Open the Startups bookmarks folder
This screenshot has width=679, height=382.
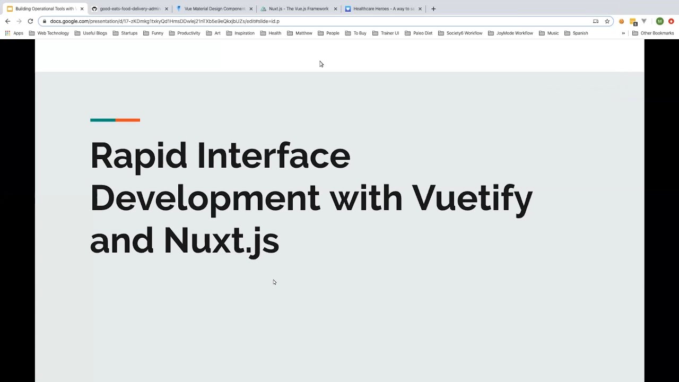pyautogui.click(x=125, y=33)
